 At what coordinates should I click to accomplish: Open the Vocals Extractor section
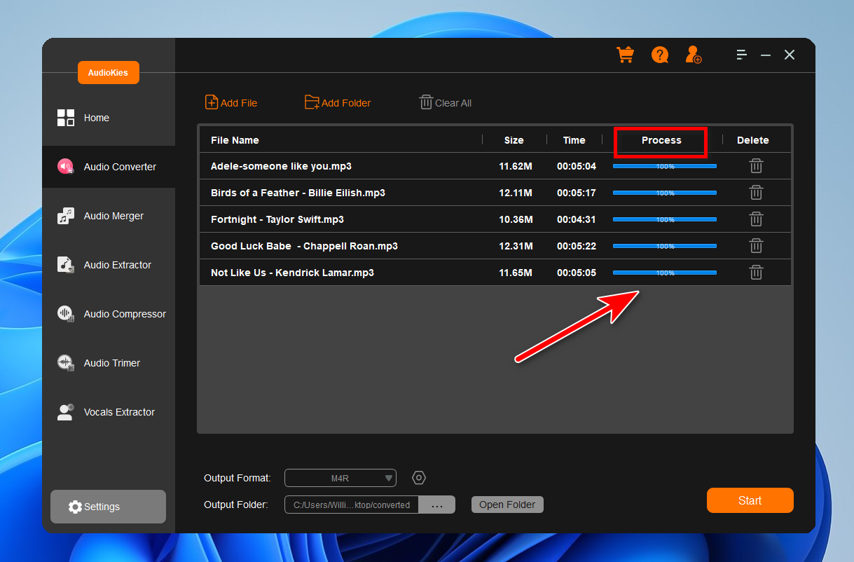pos(109,412)
